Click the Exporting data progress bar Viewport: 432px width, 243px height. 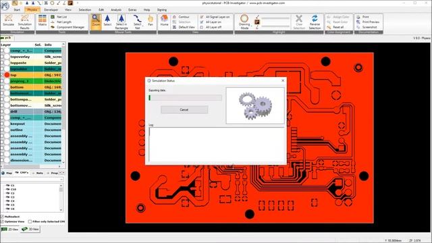(185, 97)
